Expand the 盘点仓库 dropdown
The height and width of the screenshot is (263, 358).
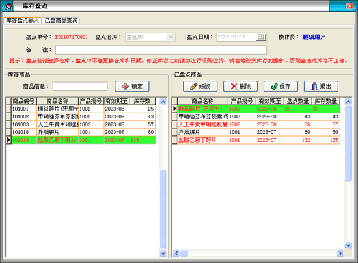(x=171, y=37)
